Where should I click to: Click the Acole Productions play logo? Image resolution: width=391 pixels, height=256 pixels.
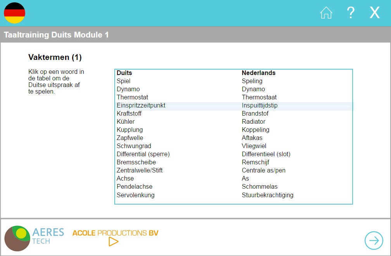(115, 237)
